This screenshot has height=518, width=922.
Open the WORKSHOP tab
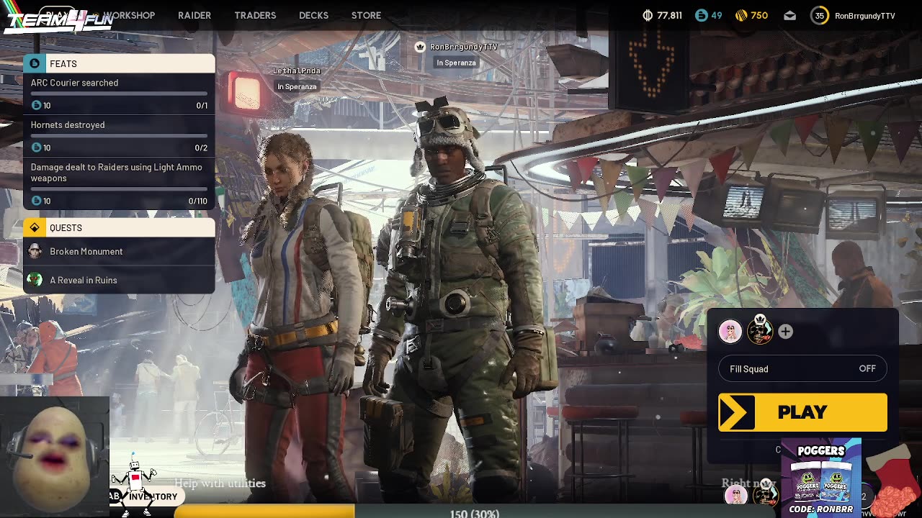tap(129, 15)
